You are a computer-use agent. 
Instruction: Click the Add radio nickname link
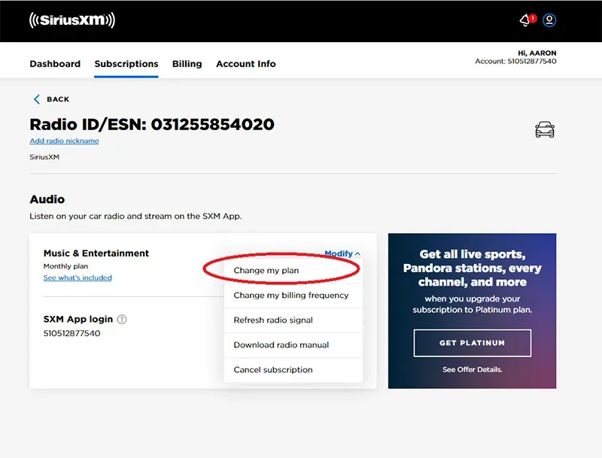tap(64, 141)
